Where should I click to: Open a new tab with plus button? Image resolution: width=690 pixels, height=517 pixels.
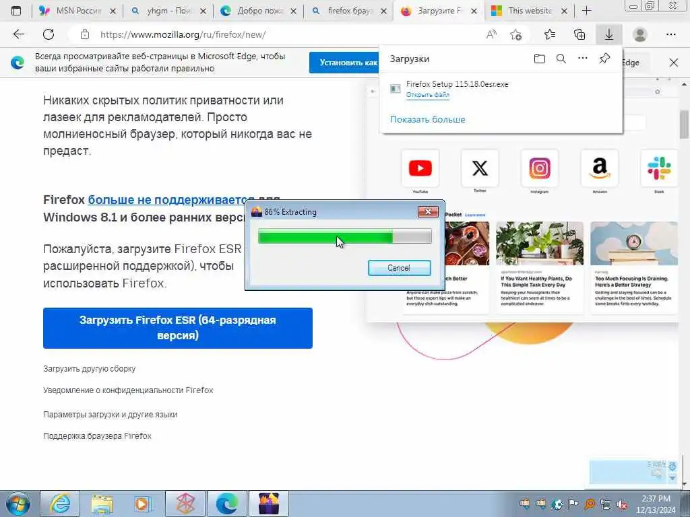click(587, 11)
